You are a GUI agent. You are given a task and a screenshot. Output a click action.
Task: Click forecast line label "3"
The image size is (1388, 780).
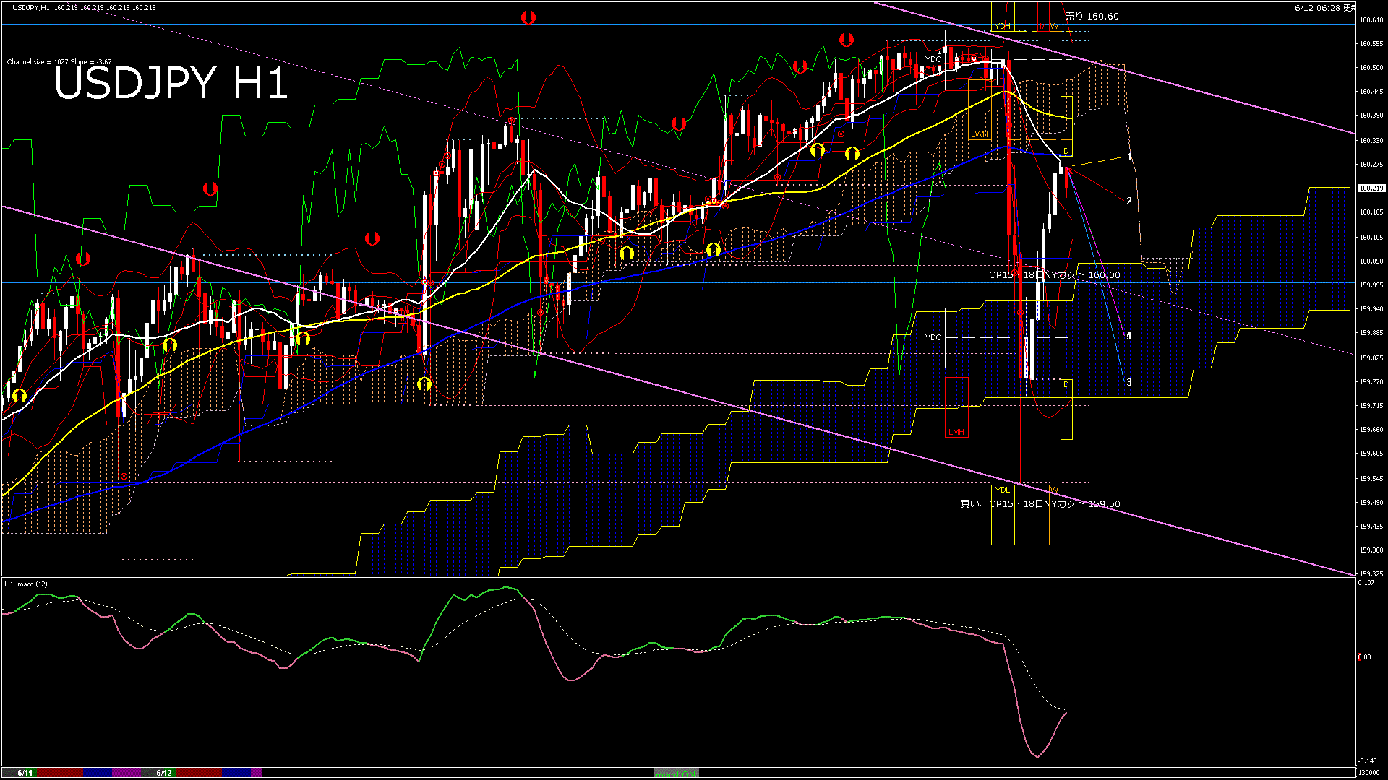coord(1129,382)
